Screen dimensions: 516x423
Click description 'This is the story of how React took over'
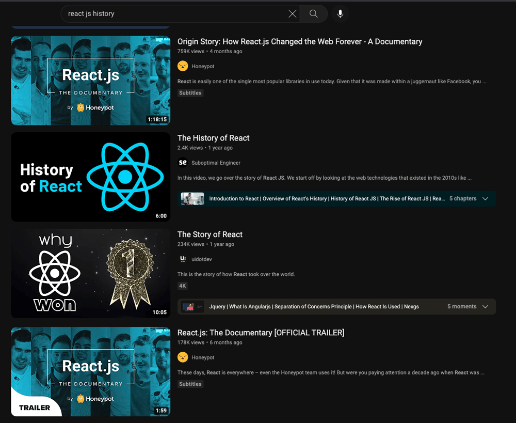(236, 274)
